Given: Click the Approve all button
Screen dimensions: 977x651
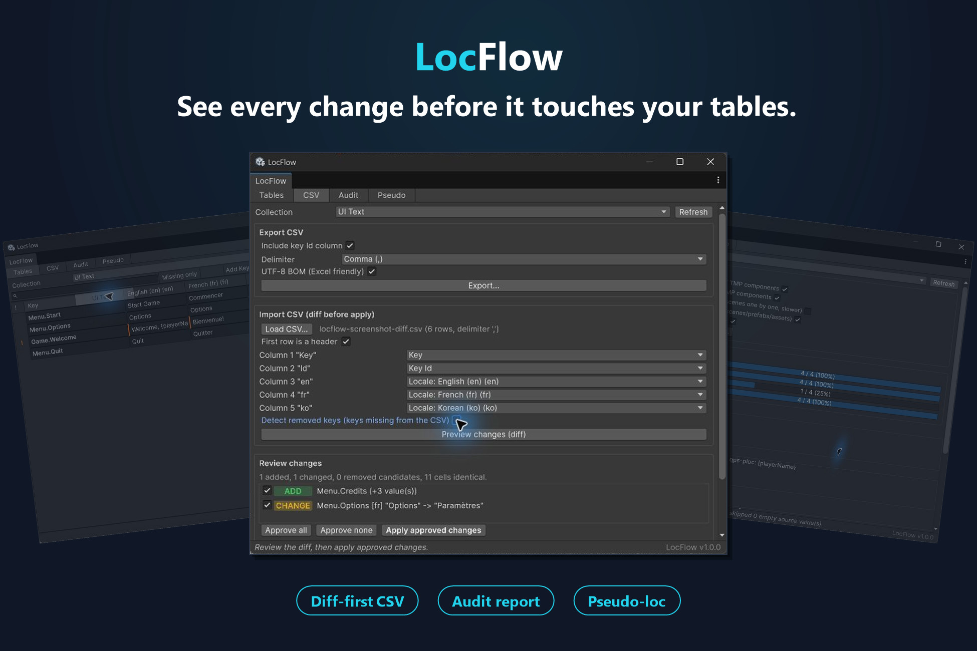Looking at the screenshot, I should tap(286, 530).
